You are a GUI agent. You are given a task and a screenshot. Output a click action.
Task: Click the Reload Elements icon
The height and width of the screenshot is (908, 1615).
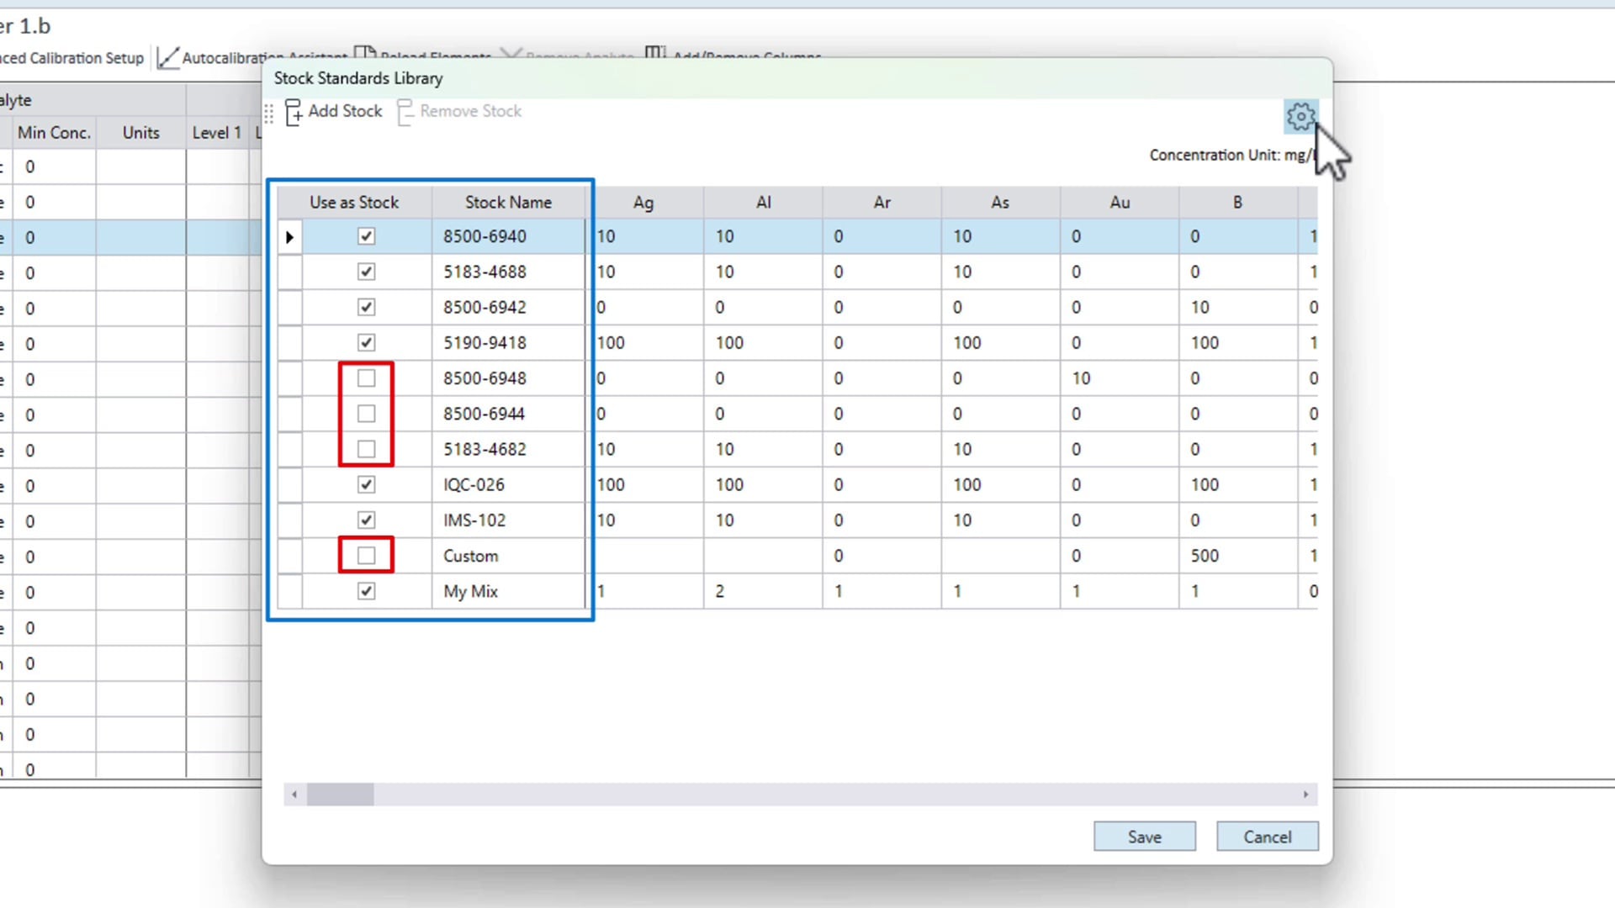click(366, 53)
